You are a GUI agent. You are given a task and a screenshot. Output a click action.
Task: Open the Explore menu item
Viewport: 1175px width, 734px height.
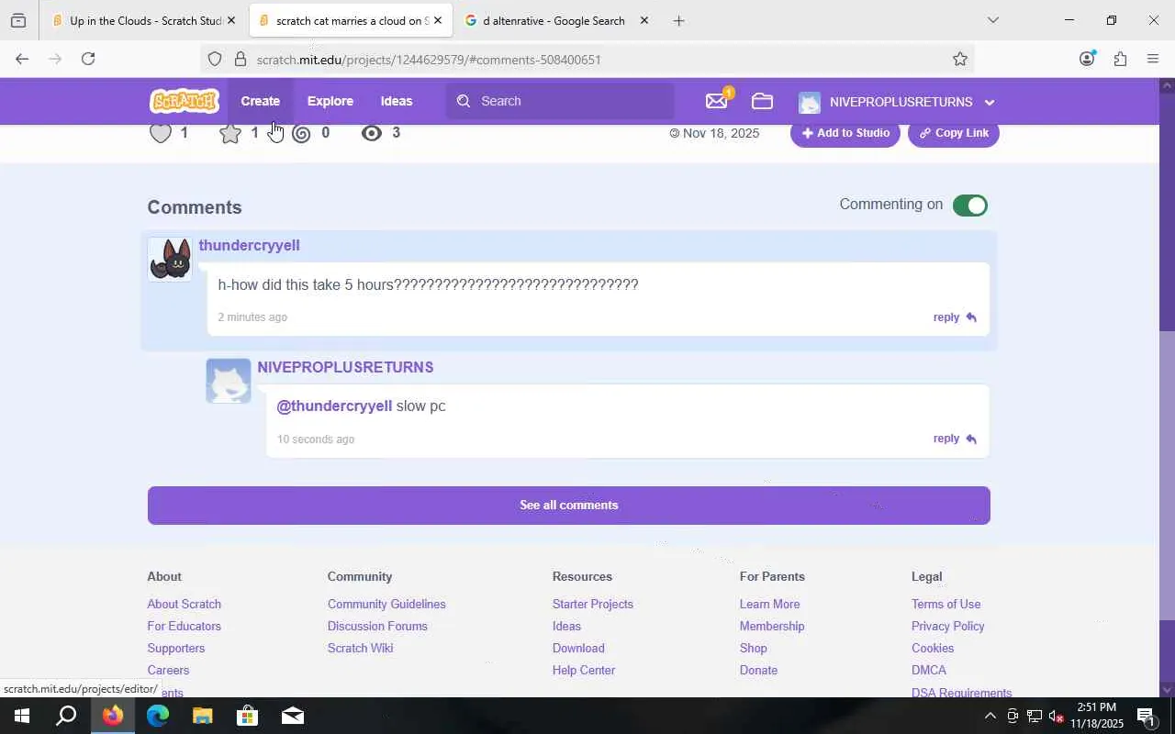pos(330,101)
